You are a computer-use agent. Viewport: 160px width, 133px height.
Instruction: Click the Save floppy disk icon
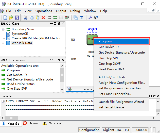pyautogui.click(x=17, y=18)
